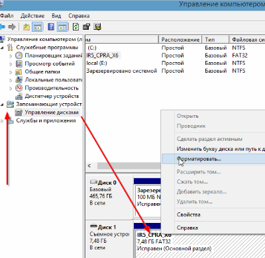Click the volume list scroll-left arrow
This screenshot has width=265, height=258.
tap(89, 166)
